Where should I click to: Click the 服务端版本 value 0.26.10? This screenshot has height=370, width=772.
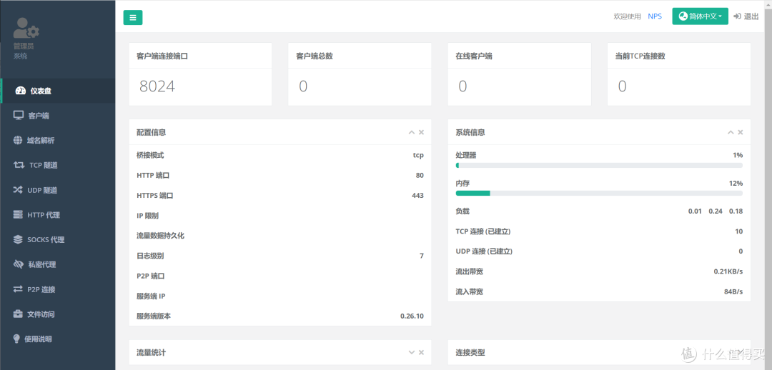412,316
